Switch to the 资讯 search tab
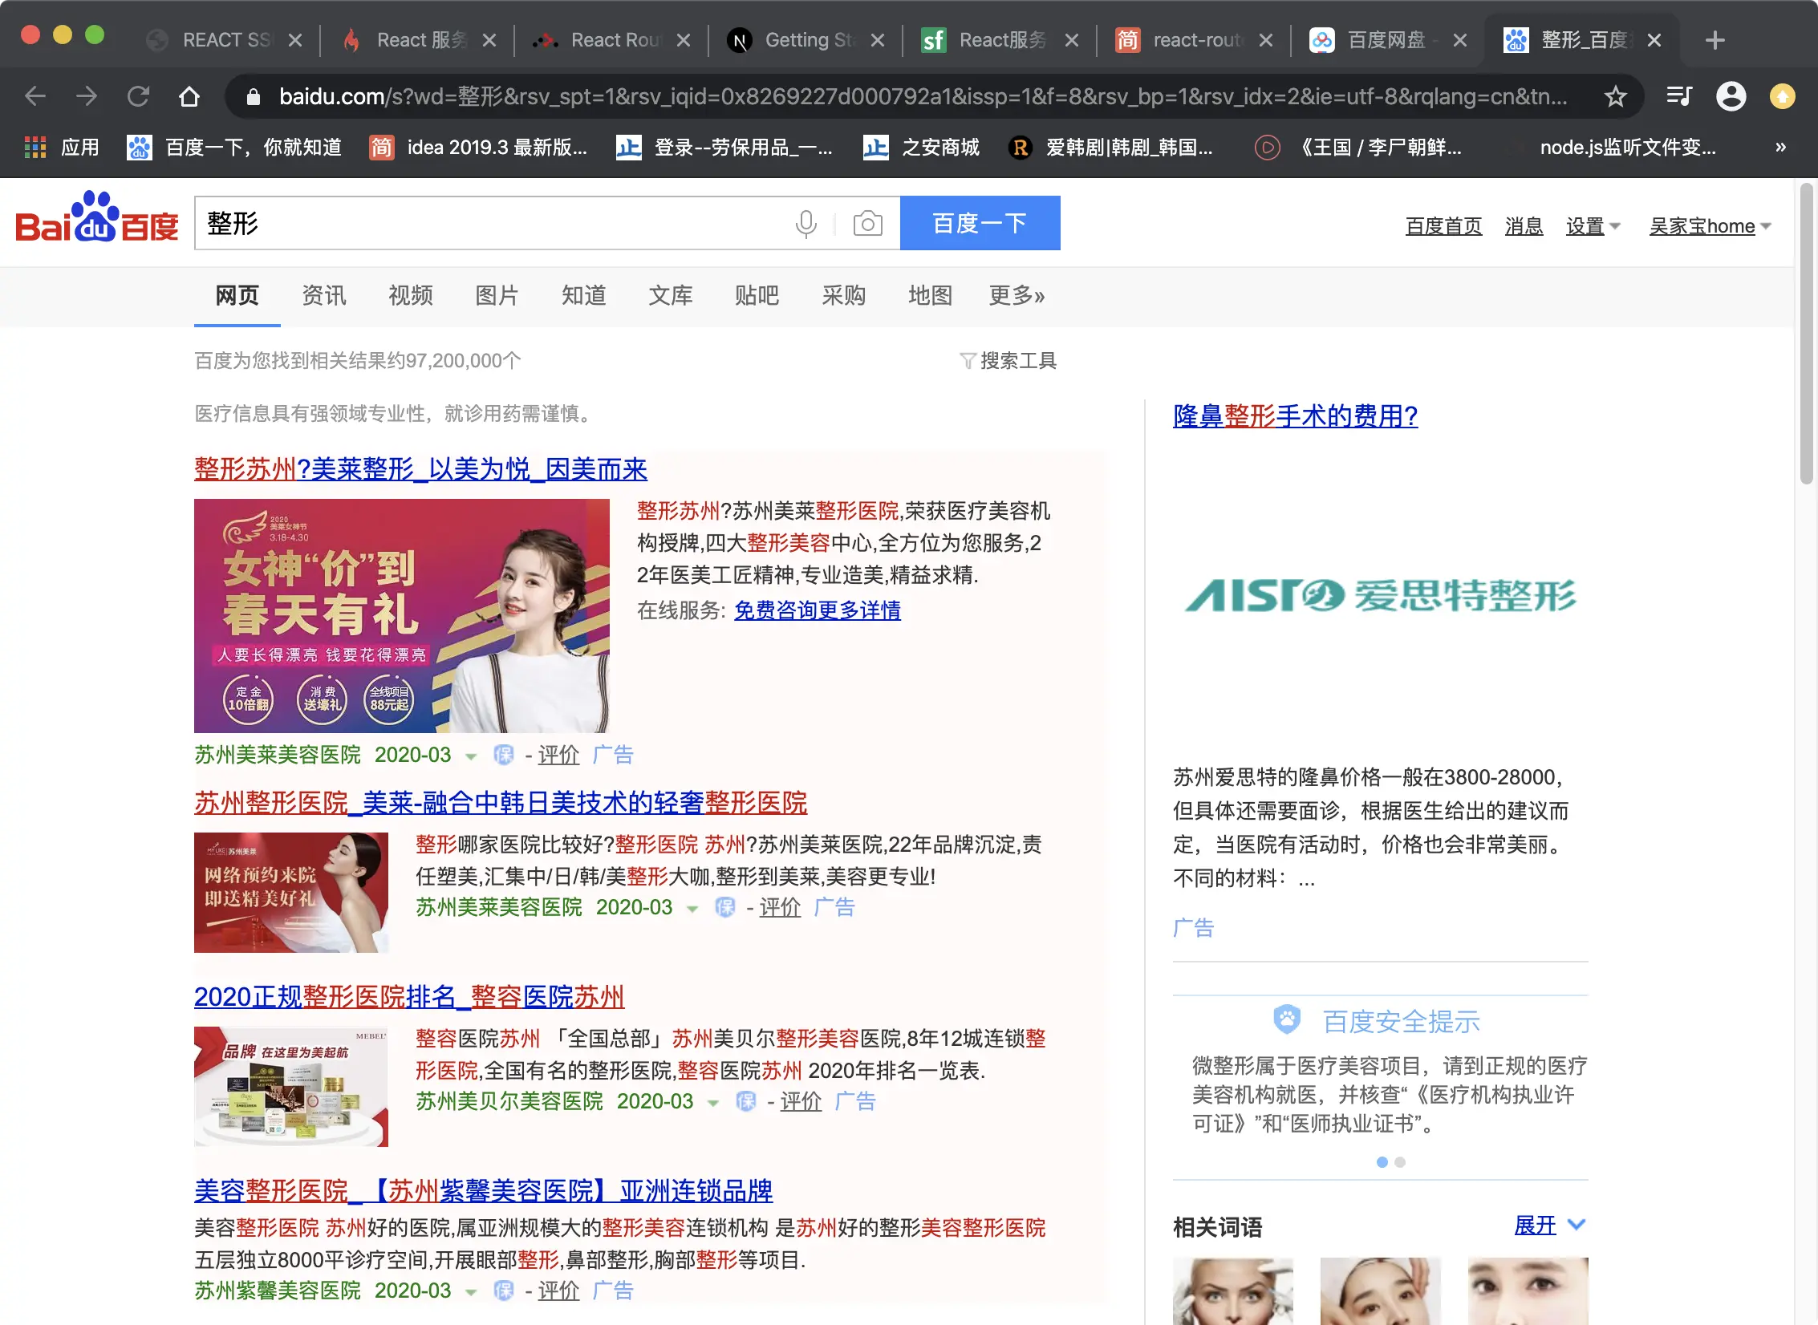The image size is (1818, 1325). [324, 296]
